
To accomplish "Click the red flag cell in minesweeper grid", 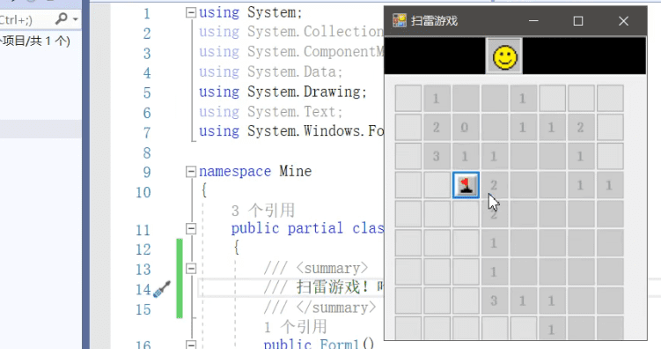I will pyautogui.click(x=466, y=185).
